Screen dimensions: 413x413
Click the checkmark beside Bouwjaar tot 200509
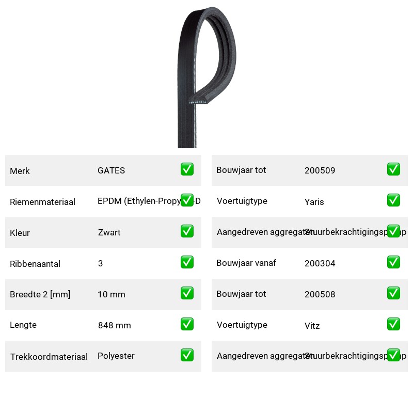[x=393, y=169]
